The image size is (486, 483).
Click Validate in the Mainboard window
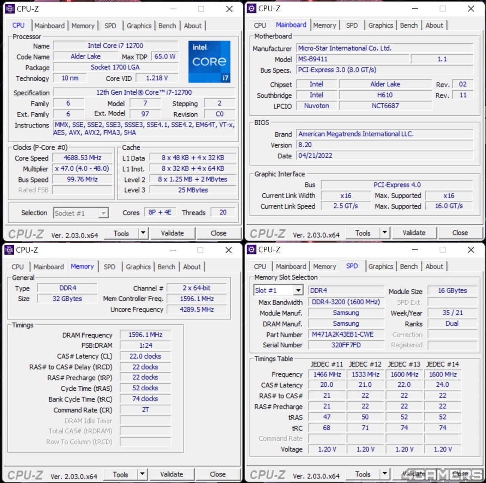(x=414, y=233)
